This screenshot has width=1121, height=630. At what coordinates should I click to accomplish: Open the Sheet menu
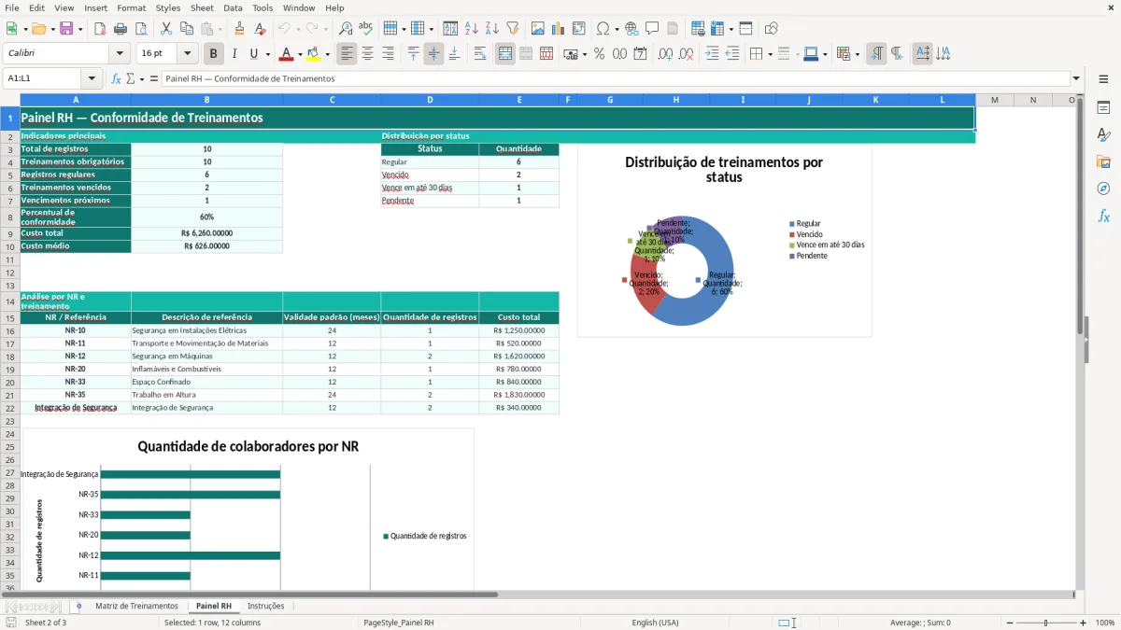point(202,7)
